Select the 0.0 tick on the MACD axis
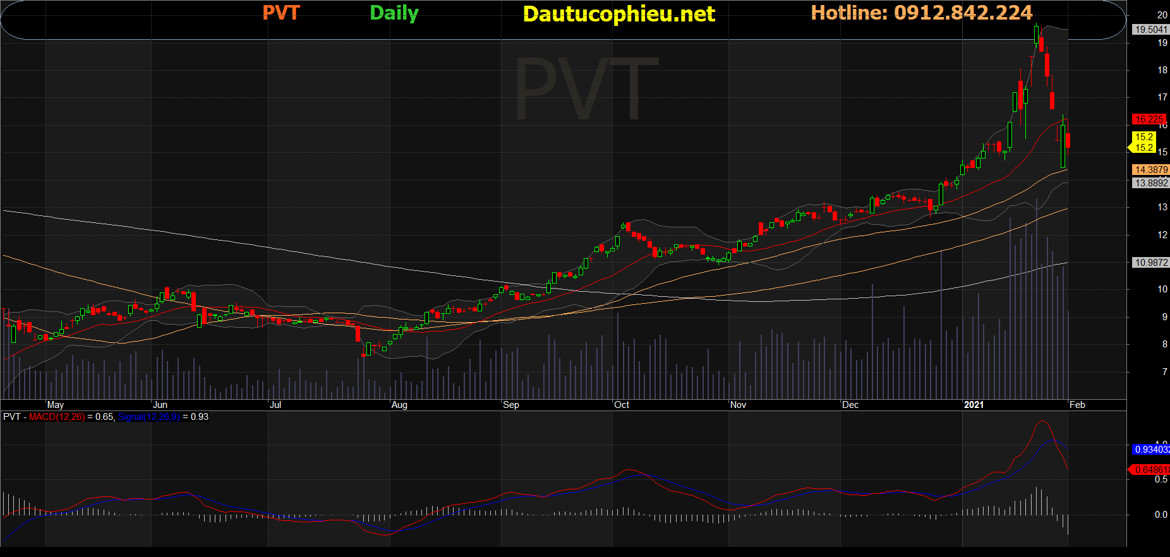Screen dimensions: 1170x557 pos(1161,515)
